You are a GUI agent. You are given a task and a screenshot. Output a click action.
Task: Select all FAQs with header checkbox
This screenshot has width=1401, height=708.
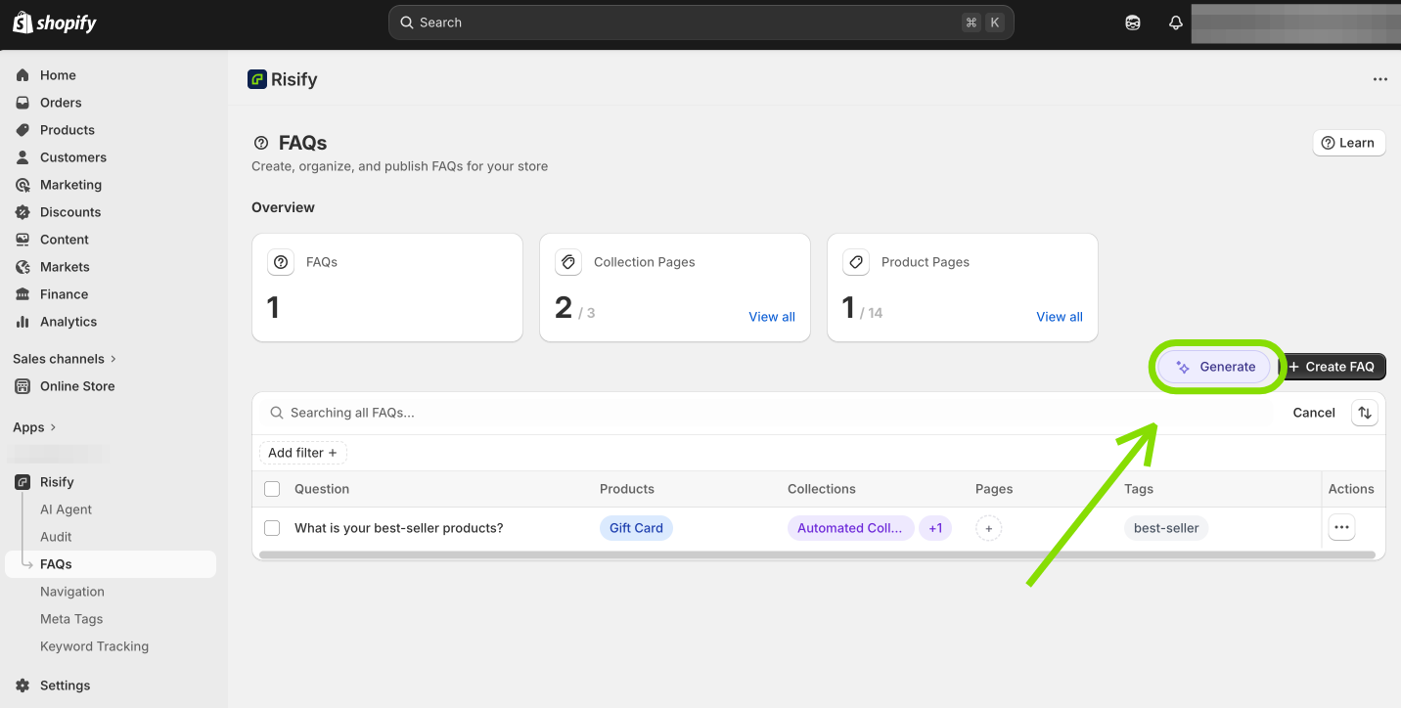(272, 489)
